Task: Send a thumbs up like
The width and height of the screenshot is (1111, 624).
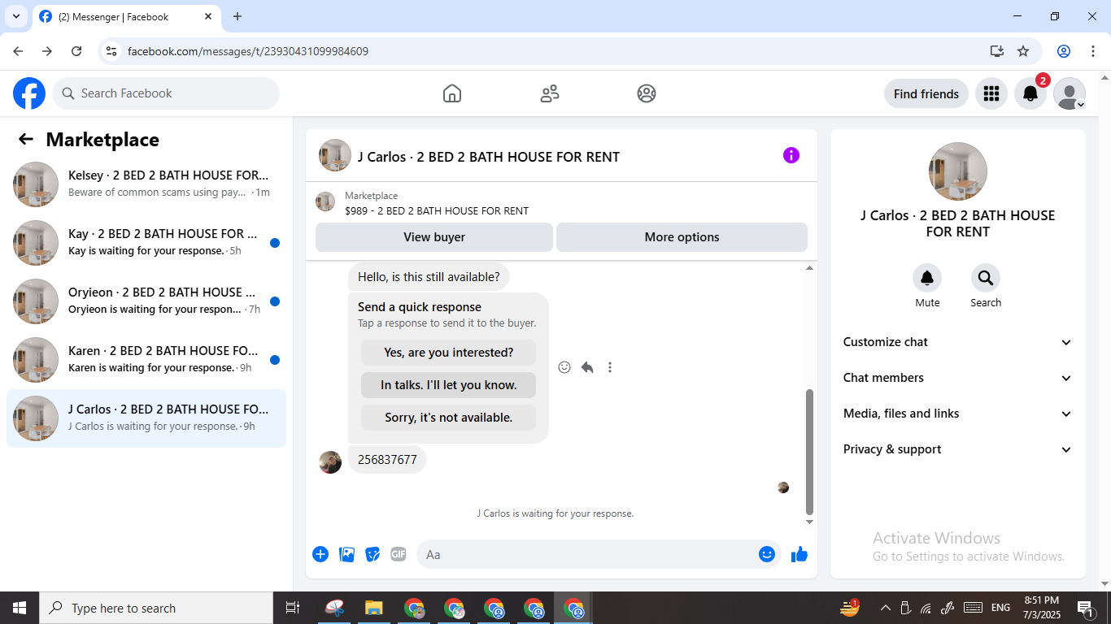Action: 799,554
